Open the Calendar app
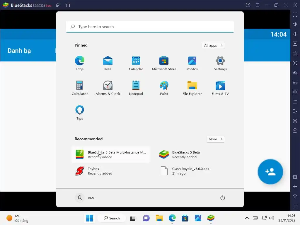This screenshot has height=225, width=300. click(136, 64)
